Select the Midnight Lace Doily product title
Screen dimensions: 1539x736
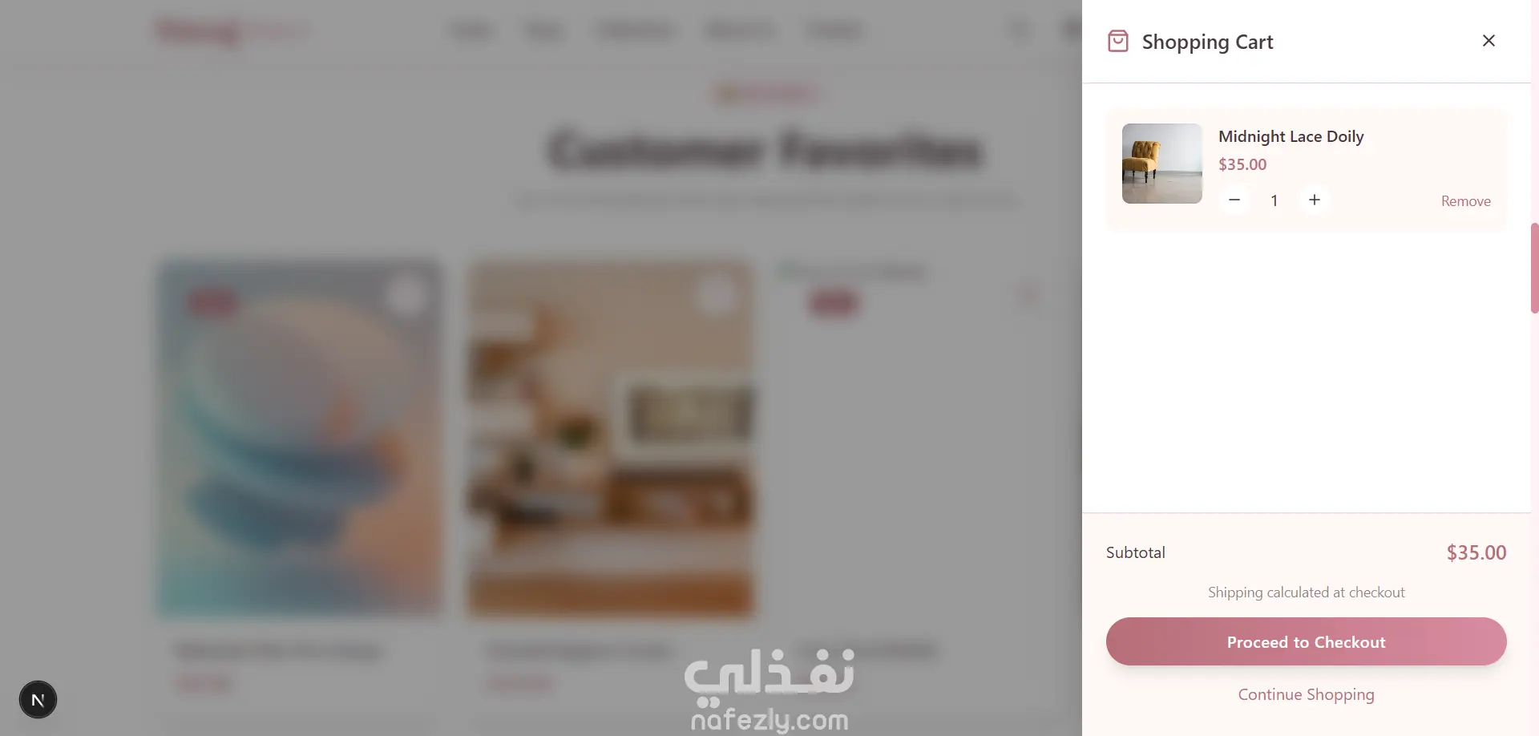[x=1291, y=136]
